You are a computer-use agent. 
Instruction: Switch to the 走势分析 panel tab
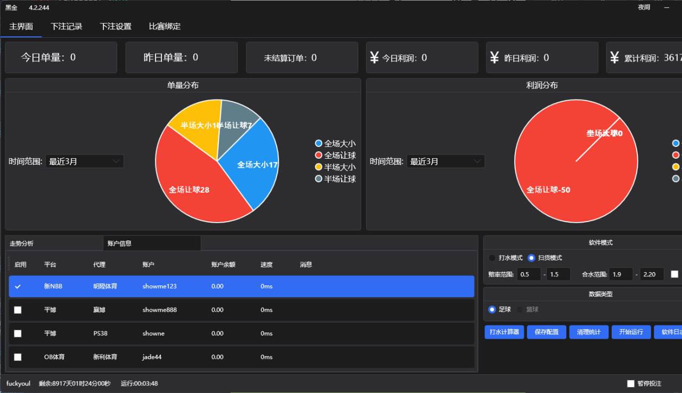click(x=22, y=243)
